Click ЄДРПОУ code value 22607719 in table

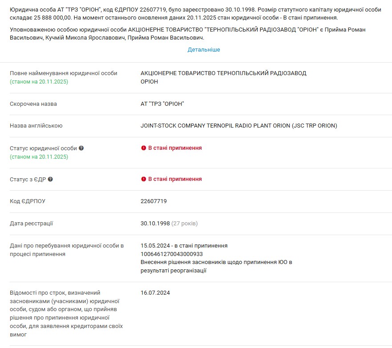[154, 201]
